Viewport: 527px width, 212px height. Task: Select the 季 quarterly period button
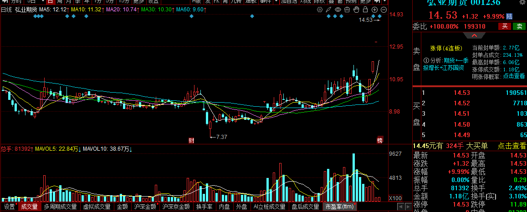(x=77, y=1)
